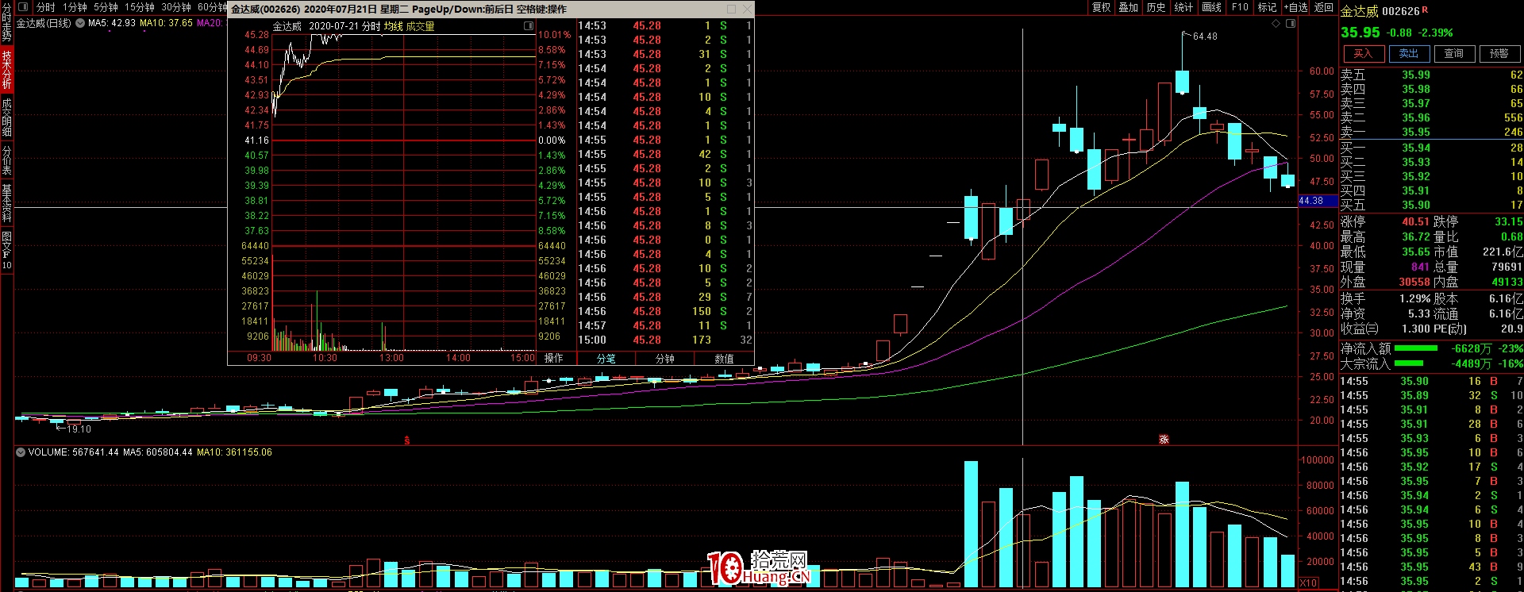This screenshot has height=592, width=1524.
Task: Click the panel icon in the intraday popup chart
Action: click(529, 26)
